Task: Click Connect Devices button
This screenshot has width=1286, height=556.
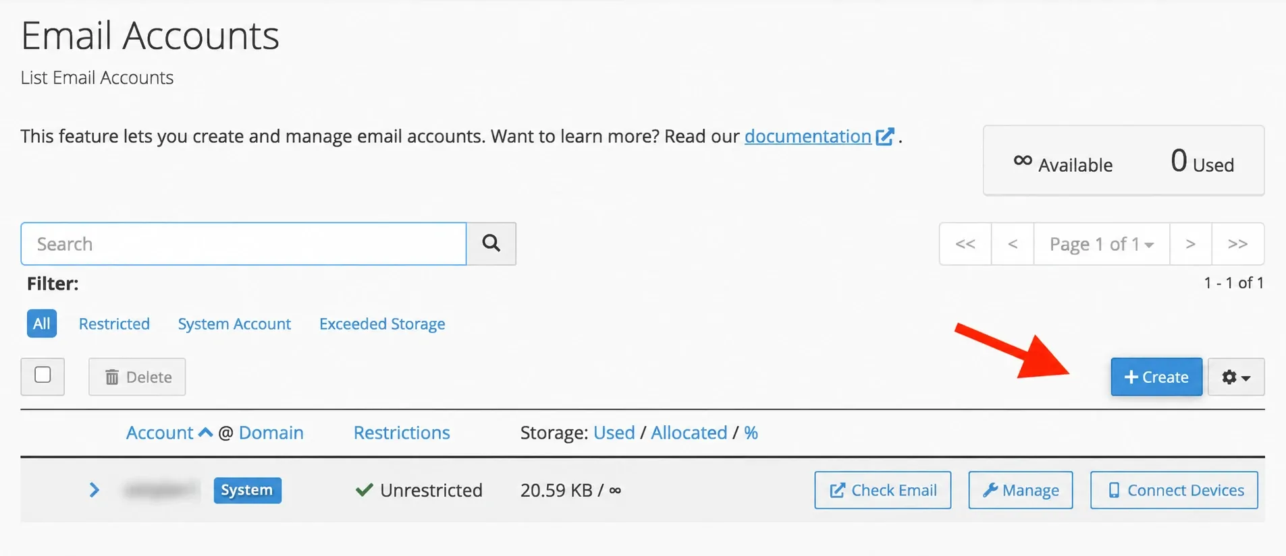Action: (x=1174, y=490)
